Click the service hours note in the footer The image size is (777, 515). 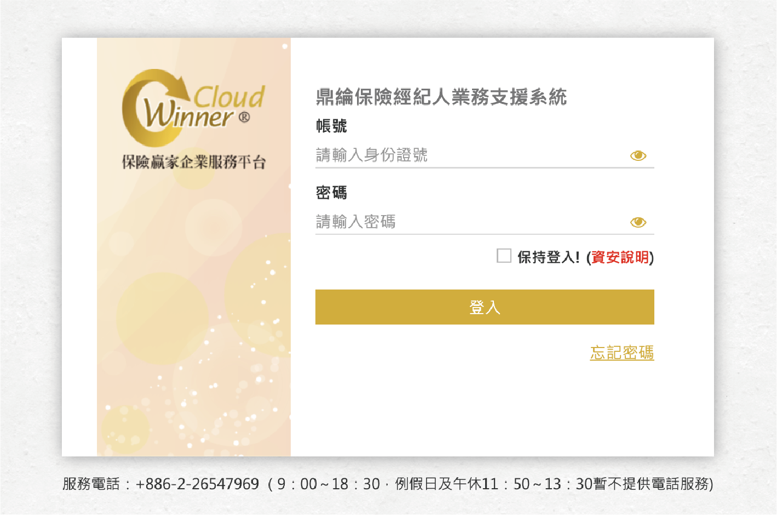490,484
